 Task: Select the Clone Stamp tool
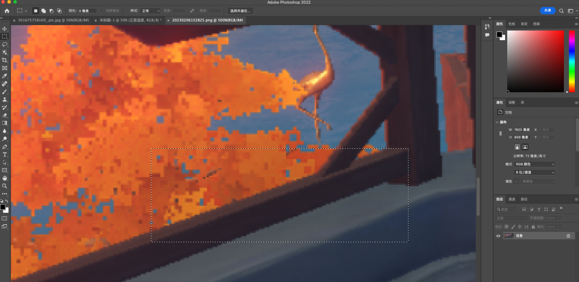tap(5, 100)
